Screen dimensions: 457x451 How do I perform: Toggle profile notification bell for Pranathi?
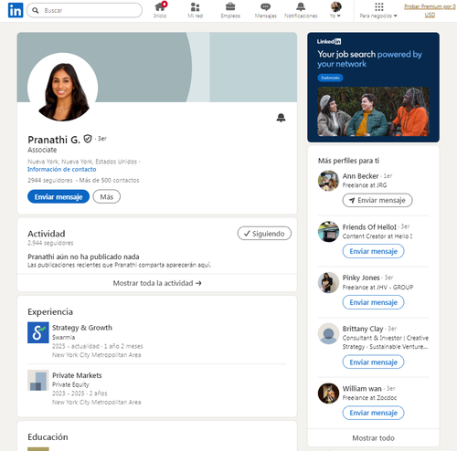(281, 118)
